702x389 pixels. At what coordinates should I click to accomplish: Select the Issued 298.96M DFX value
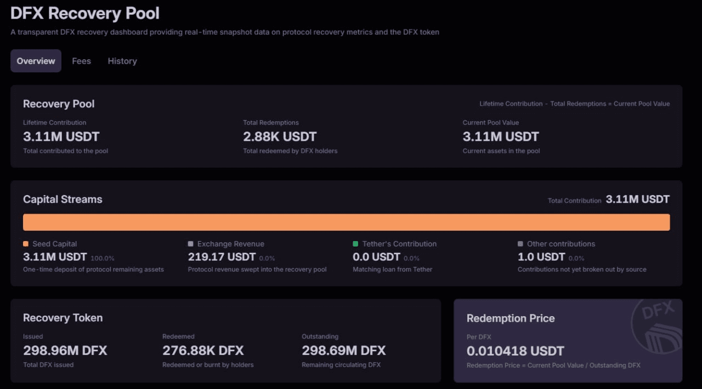[x=65, y=351]
